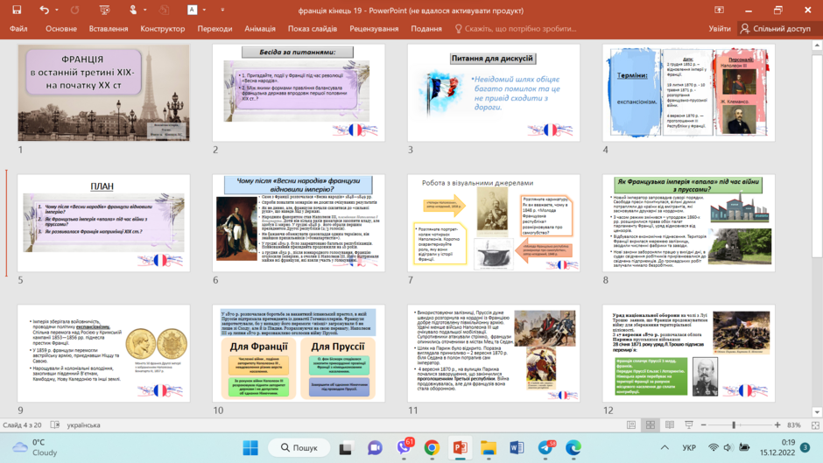Select slide 11 thumbnail
The width and height of the screenshot is (823, 463).
coord(494,354)
